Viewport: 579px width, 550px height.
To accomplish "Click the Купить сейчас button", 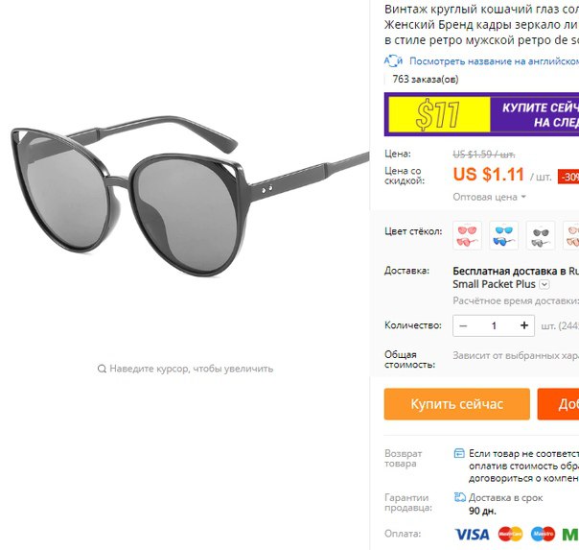I will [x=456, y=404].
